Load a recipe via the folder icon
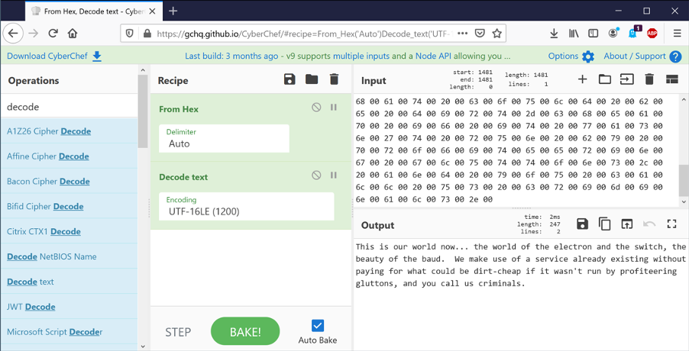 coord(312,79)
